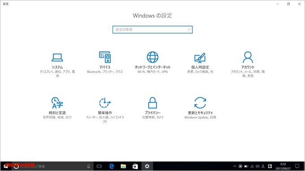Open 更新とセキュリティ refresh arrows icon

coord(200,103)
